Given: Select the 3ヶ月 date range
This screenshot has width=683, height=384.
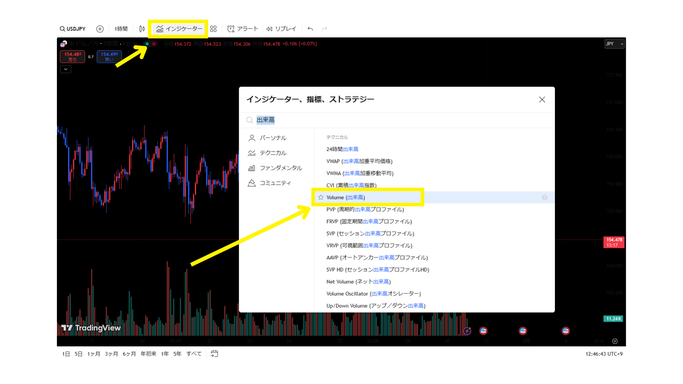Looking at the screenshot, I should click(111, 354).
